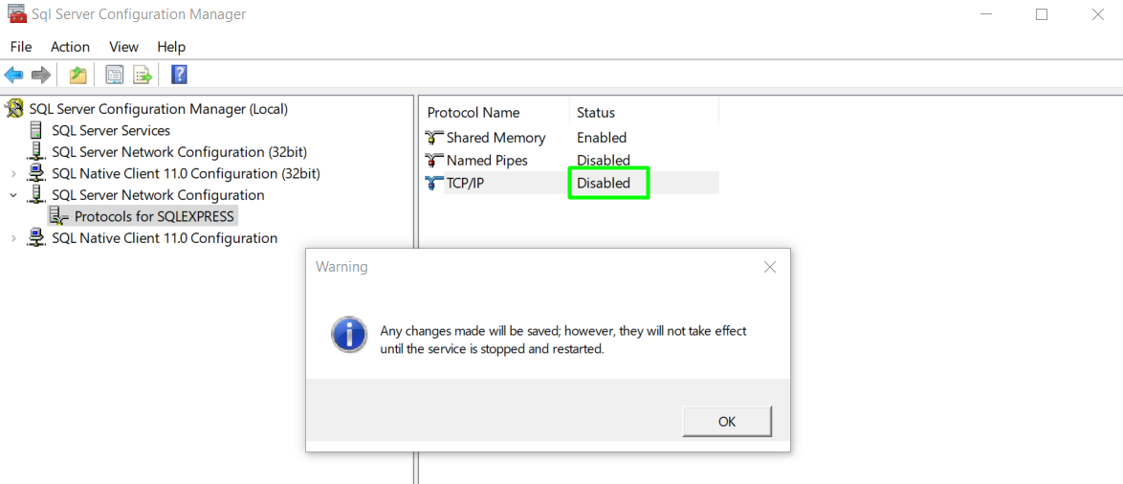This screenshot has height=484, width=1123.
Task: Select Protocols for SQLEXPRESS tree item
Action: pos(154,216)
